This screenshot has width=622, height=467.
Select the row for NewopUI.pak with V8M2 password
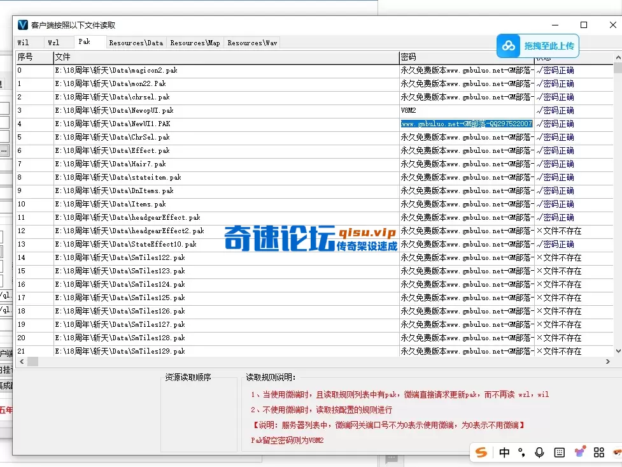191,110
